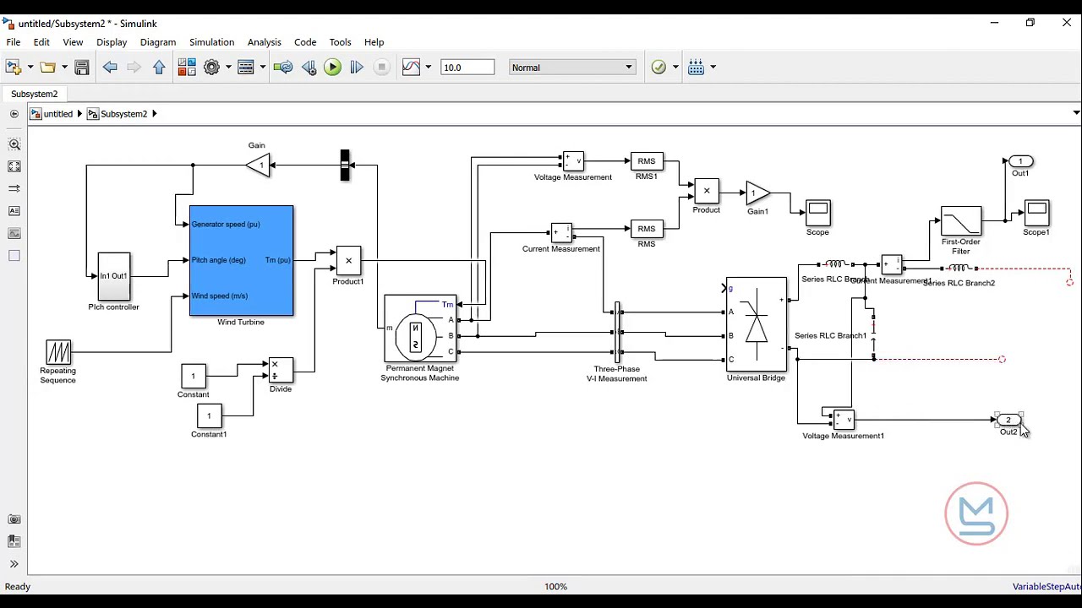Click the Image insert palette icon

[14, 233]
